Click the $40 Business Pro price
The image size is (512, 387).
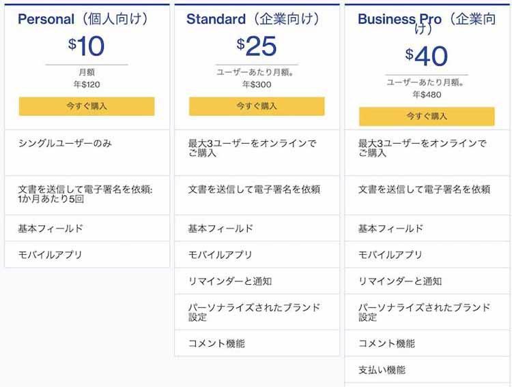pyautogui.click(x=427, y=57)
